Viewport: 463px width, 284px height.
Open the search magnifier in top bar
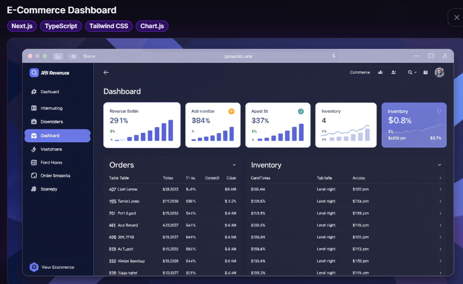(x=410, y=72)
